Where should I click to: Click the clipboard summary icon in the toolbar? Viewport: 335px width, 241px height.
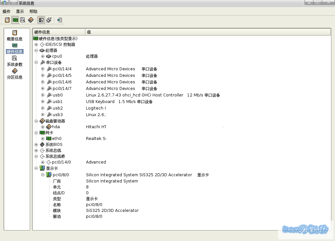7,20
